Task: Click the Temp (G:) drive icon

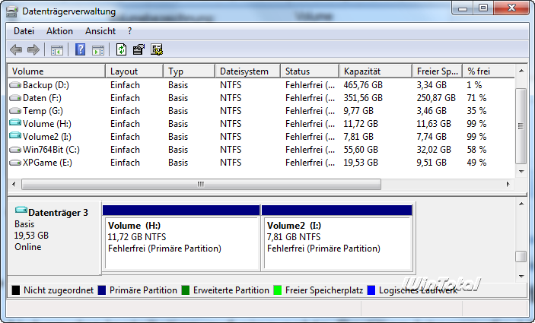Action: point(15,111)
